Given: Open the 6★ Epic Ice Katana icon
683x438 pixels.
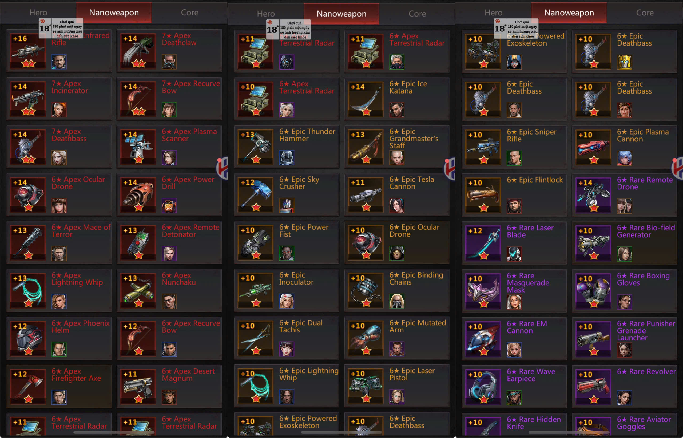Looking at the screenshot, I should point(366,99).
